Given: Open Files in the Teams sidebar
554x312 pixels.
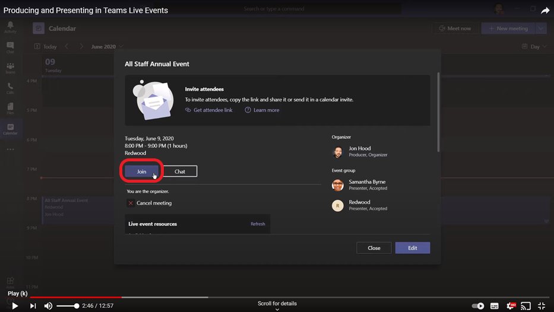Looking at the screenshot, I should (x=10, y=109).
